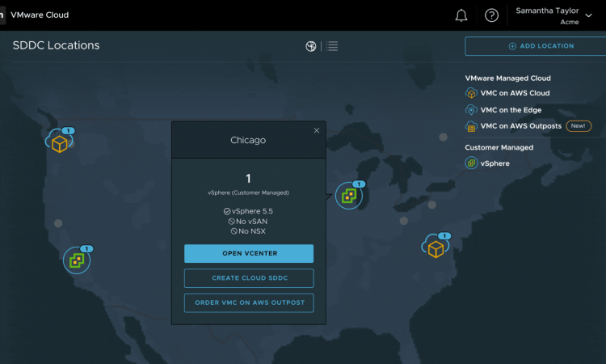Click the Open vCenter button
606x364 pixels.
pyautogui.click(x=249, y=253)
